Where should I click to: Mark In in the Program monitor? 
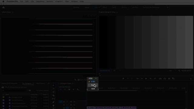[x=128, y=79]
